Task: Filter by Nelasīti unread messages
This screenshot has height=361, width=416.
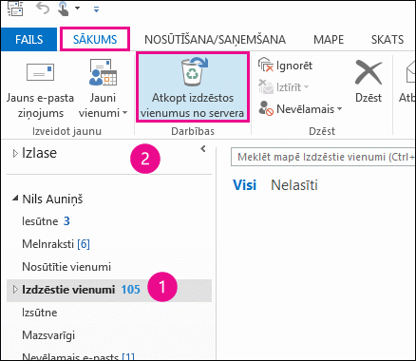Action: click(x=294, y=185)
